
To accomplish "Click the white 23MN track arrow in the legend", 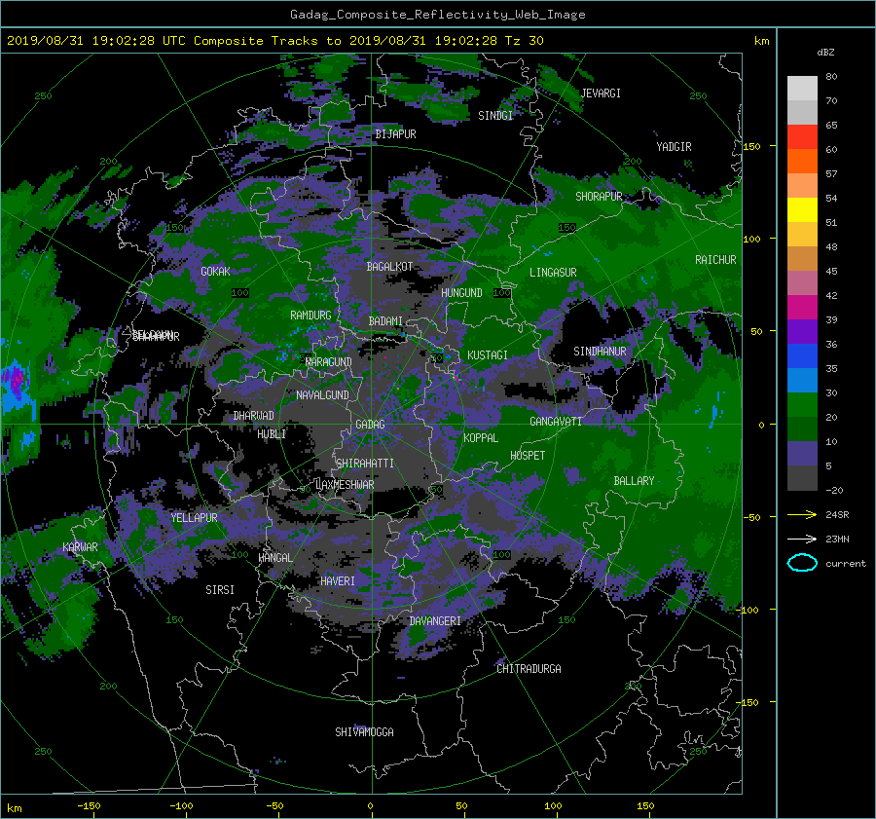I will coord(802,539).
